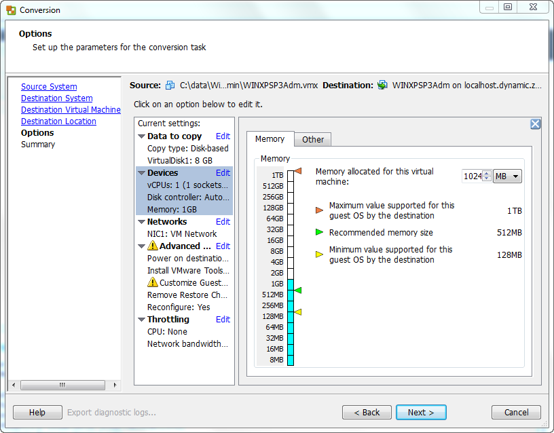Select the Memory: 1GB row
554x433 pixels.
(x=172, y=210)
